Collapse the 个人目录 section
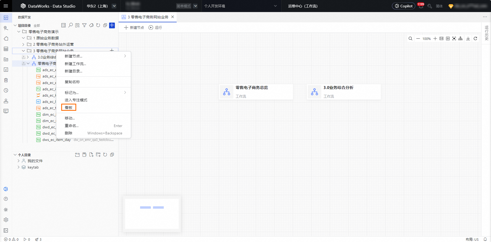The image size is (491, 242). [15, 155]
